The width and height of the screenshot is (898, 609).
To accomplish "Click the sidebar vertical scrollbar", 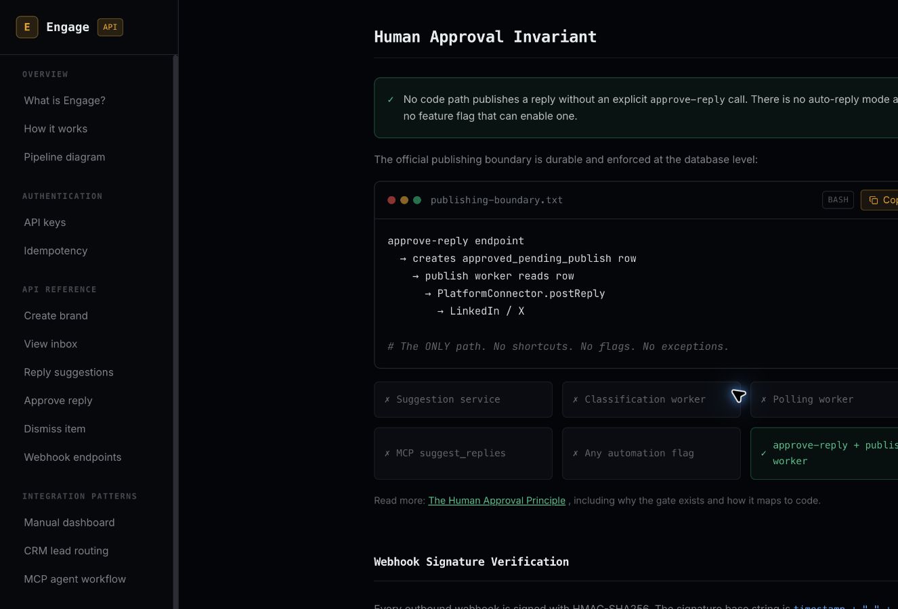I will click(175, 332).
